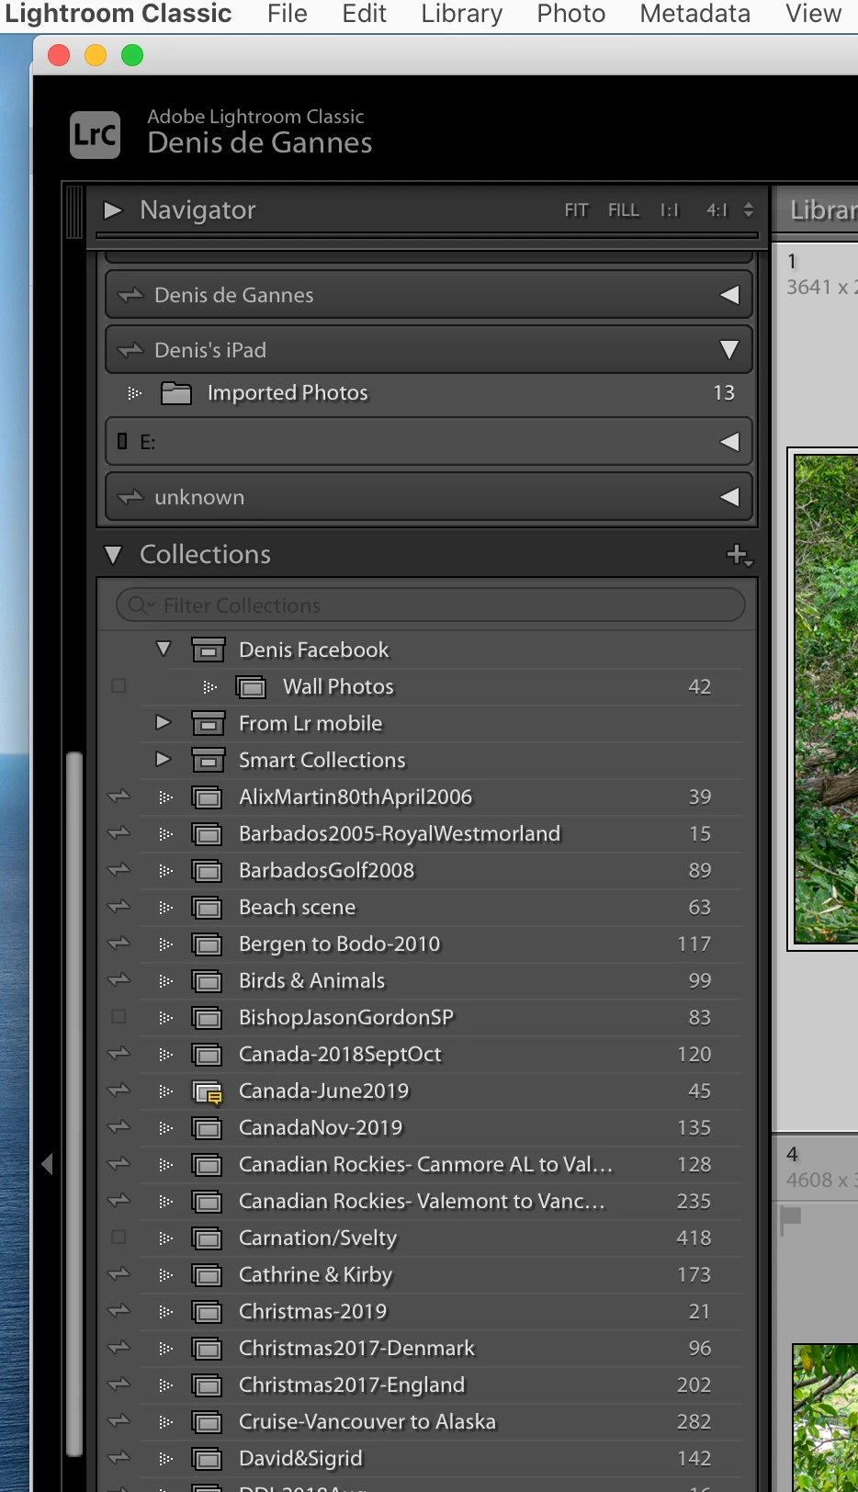Collapse the Collections panel

tap(113, 555)
